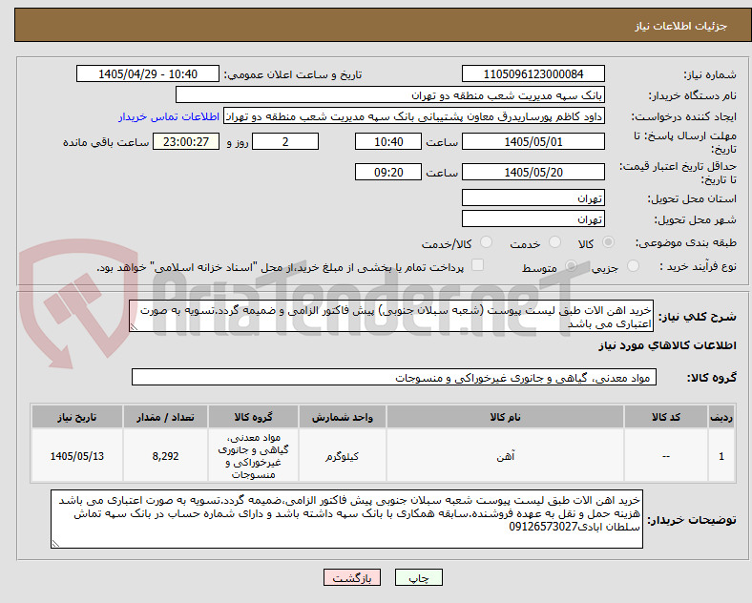Screen dimensions: 752x603
Task: Click the توضیحات خریدار buyer notes box
Action: click(x=346, y=519)
